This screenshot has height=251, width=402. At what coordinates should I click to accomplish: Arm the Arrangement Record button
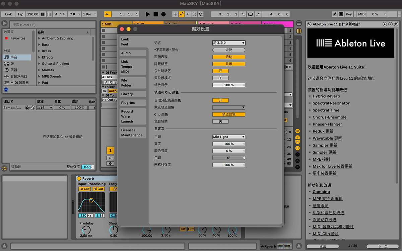pyautogui.click(x=163, y=14)
